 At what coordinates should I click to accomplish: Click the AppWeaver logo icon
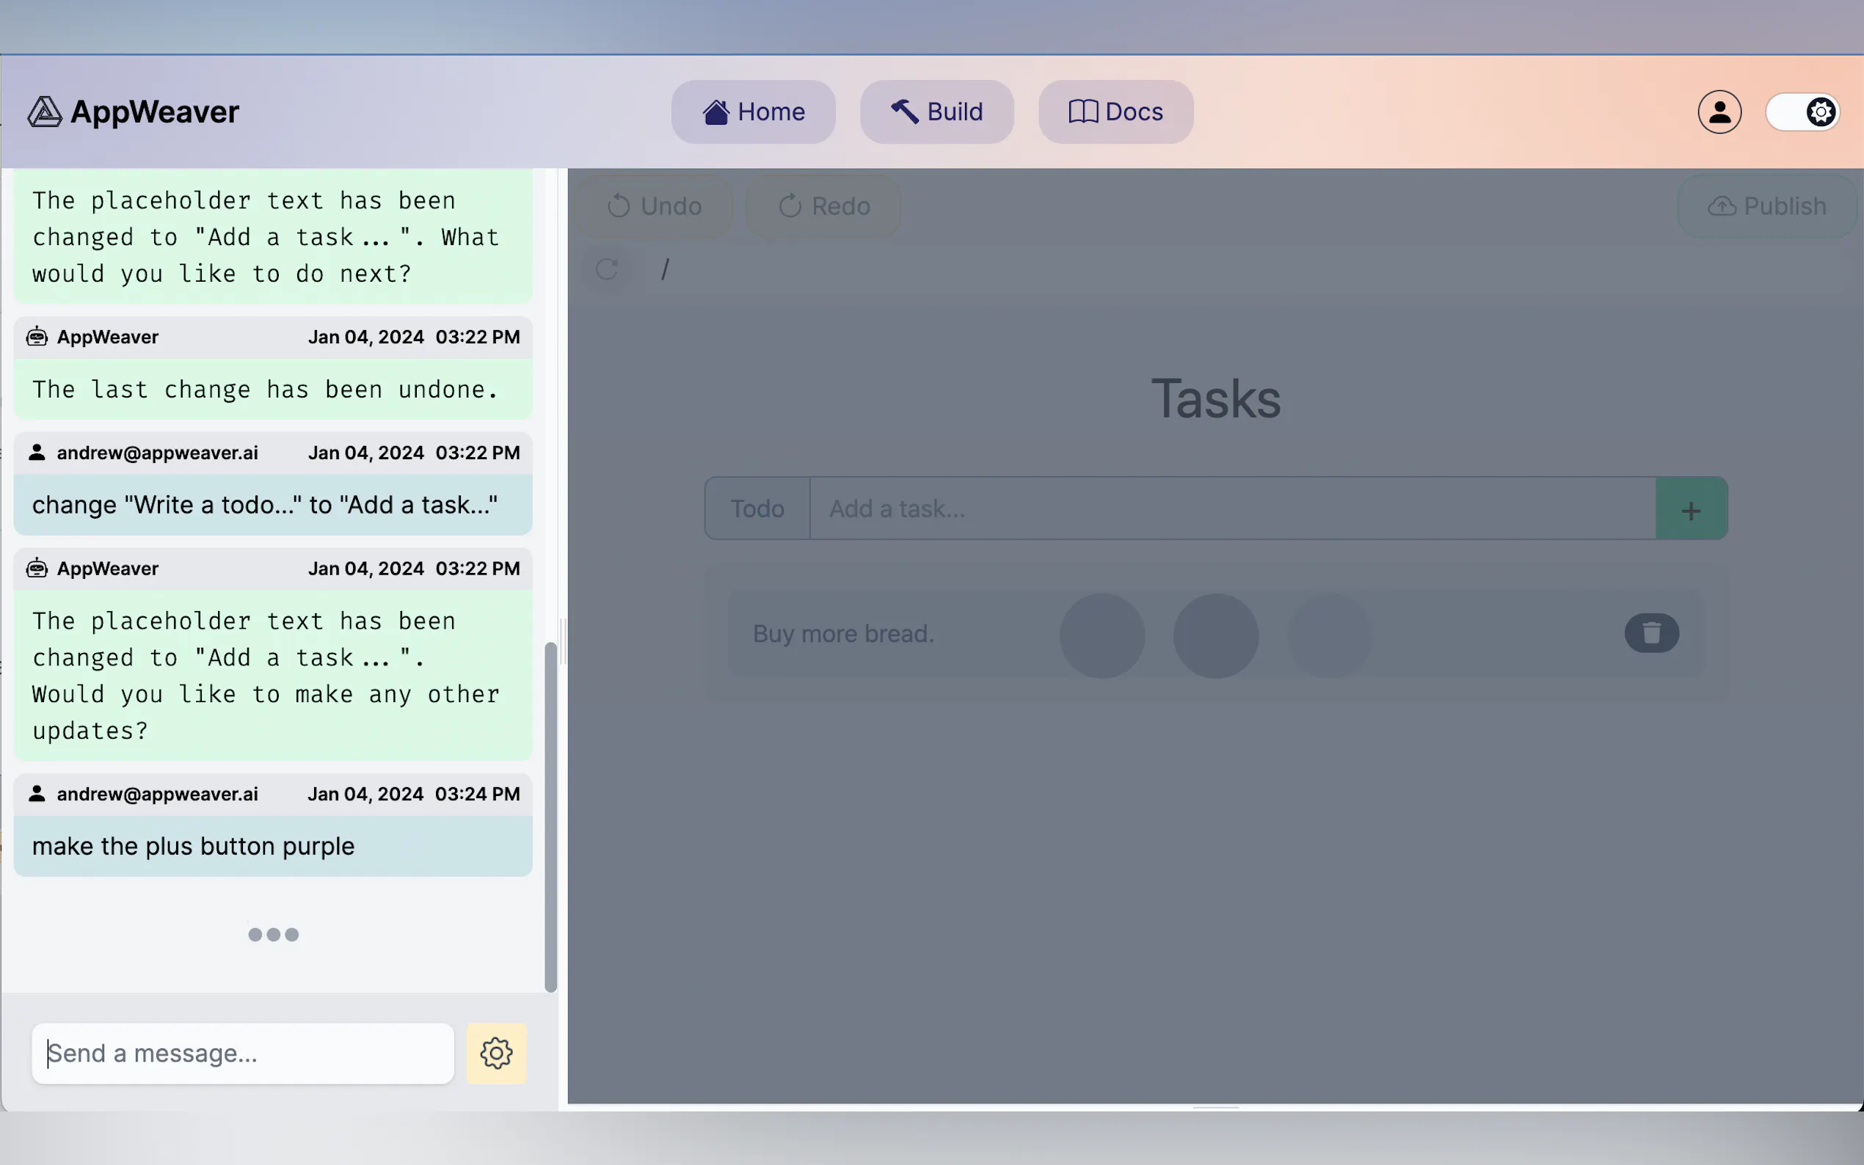click(x=45, y=112)
